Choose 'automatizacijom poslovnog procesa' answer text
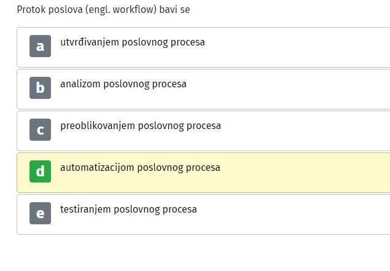Image resolution: width=390 pixels, height=271 pixels. [140, 168]
